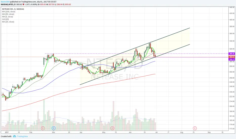The width and height of the screenshot is (236, 139).
Task: Click the 420.00 price axis label
Action: [232, 13]
